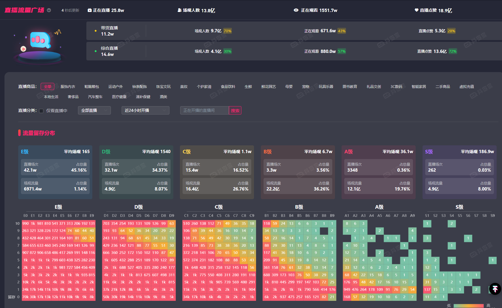Screen dimensions: 502x308
Task: Click the 70% badge beside 场观人数 9.7亿
Action: [x=227, y=31]
